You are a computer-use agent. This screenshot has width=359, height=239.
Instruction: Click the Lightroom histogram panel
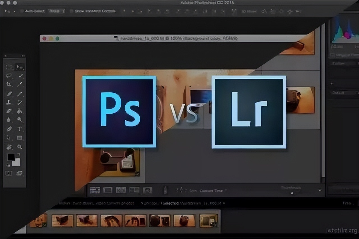[x=345, y=29]
